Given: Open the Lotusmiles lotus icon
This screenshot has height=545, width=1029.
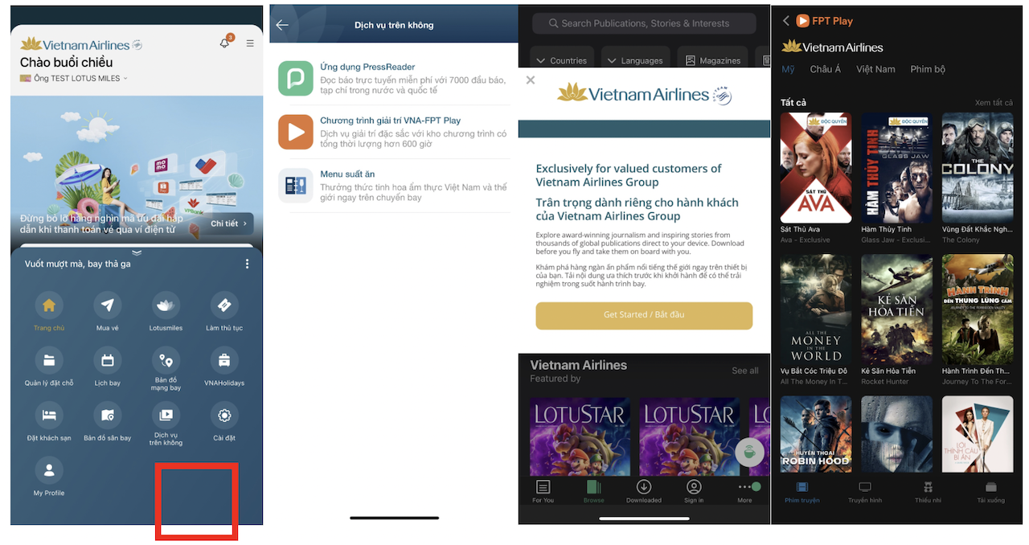Looking at the screenshot, I should tap(166, 305).
